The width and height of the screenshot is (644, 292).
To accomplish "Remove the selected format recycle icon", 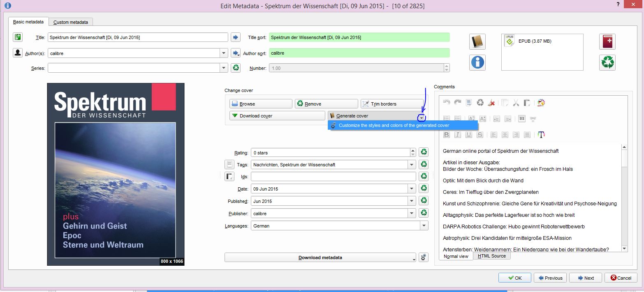I will coord(607,62).
